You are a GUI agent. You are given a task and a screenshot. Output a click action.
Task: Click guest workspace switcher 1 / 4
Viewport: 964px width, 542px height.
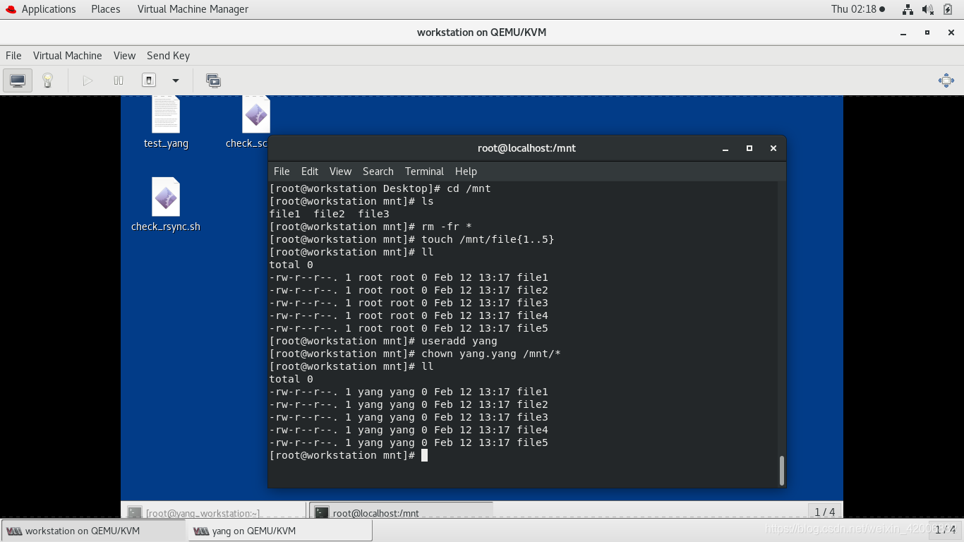(x=824, y=512)
